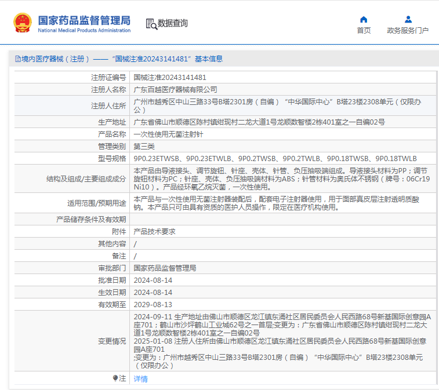Click the 国家药品监督管理局 site title

pyautogui.click(x=84, y=20)
